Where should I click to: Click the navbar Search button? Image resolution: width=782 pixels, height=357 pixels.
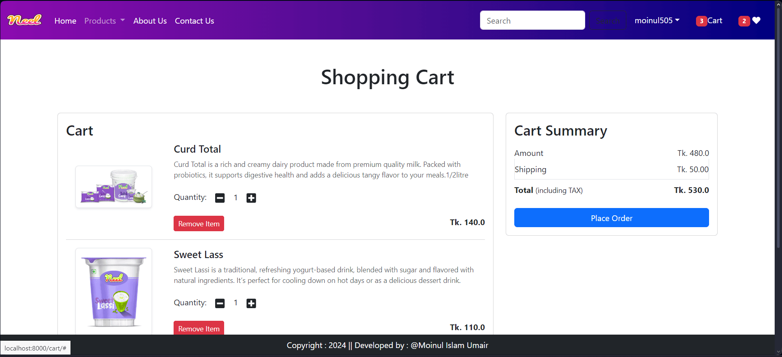coord(607,20)
